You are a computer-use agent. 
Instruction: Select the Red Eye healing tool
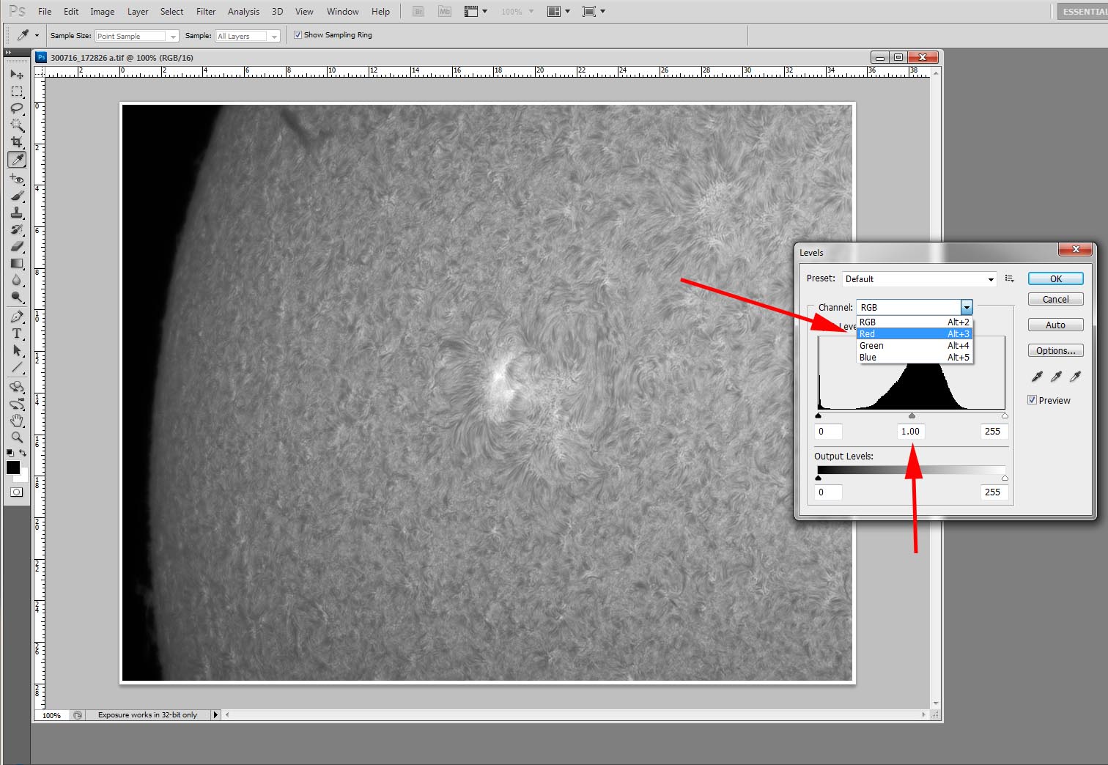[17, 179]
